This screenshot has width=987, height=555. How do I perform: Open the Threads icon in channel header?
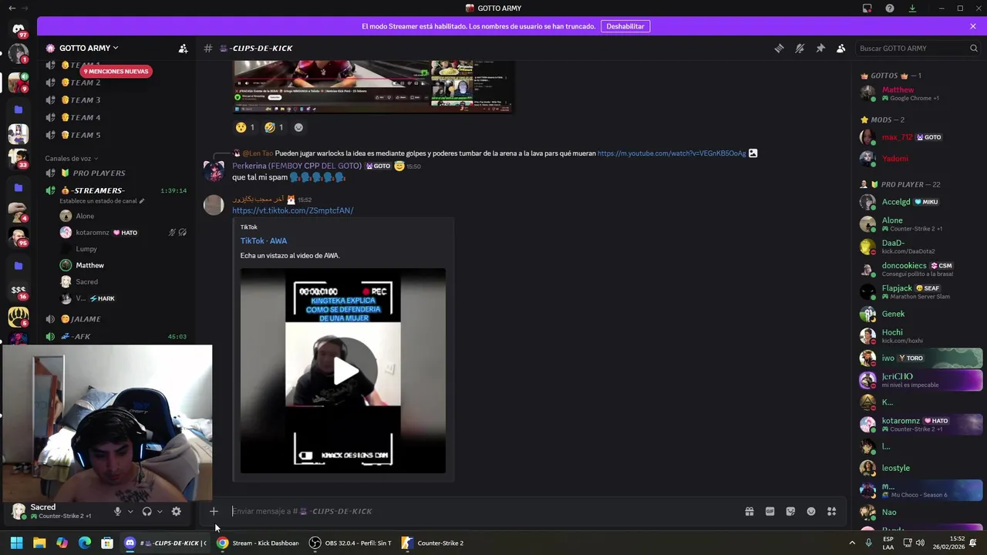(779, 48)
